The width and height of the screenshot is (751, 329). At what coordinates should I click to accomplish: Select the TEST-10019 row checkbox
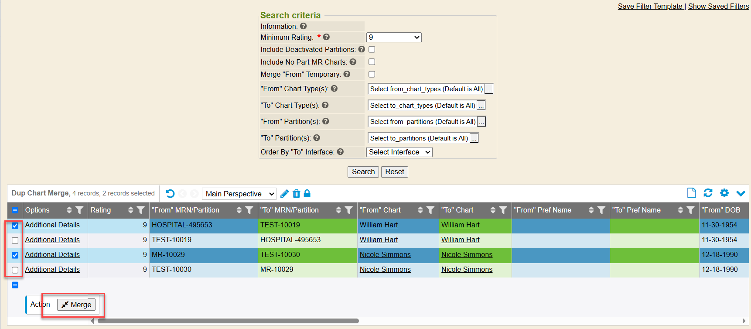pos(15,240)
